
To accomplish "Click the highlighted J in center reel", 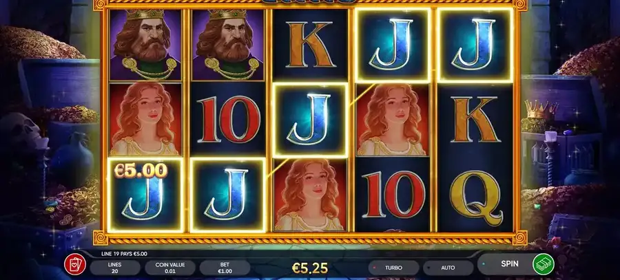I will coord(310,120).
